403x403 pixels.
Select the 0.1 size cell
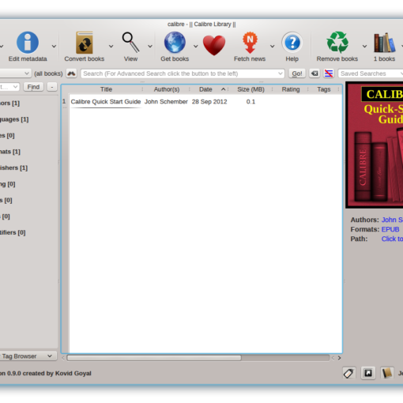[250, 102]
